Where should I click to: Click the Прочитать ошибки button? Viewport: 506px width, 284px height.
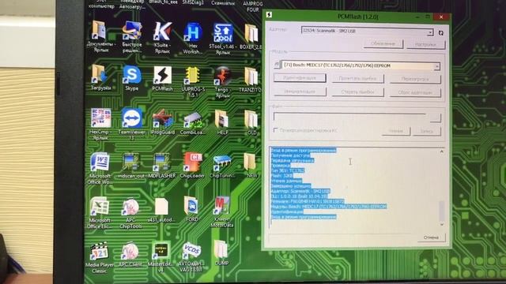[357, 78]
